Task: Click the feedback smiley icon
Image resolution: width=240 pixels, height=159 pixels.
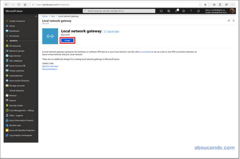Action: tap(198, 11)
